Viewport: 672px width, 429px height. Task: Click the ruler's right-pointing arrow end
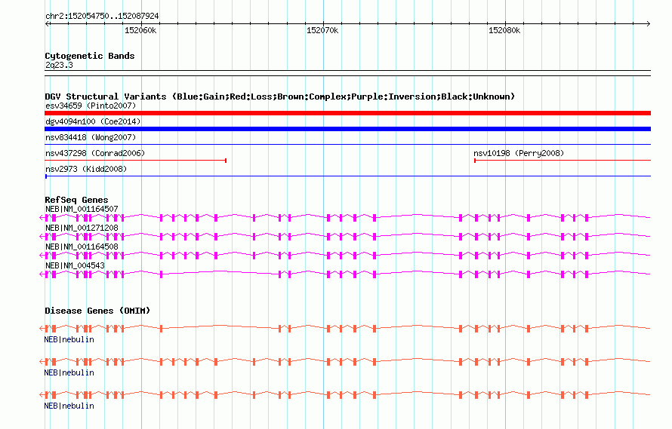tap(649, 24)
